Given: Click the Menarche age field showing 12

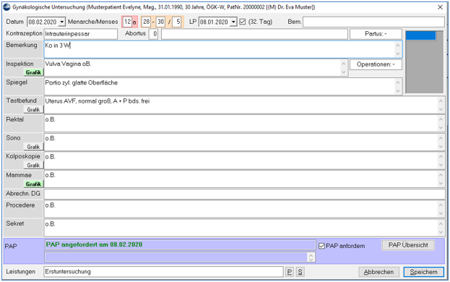Looking at the screenshot, I should pos(127,22).
